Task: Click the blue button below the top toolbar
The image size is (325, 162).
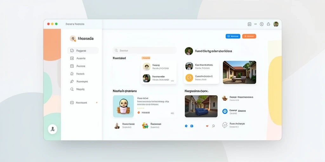Action: (233, 36)
